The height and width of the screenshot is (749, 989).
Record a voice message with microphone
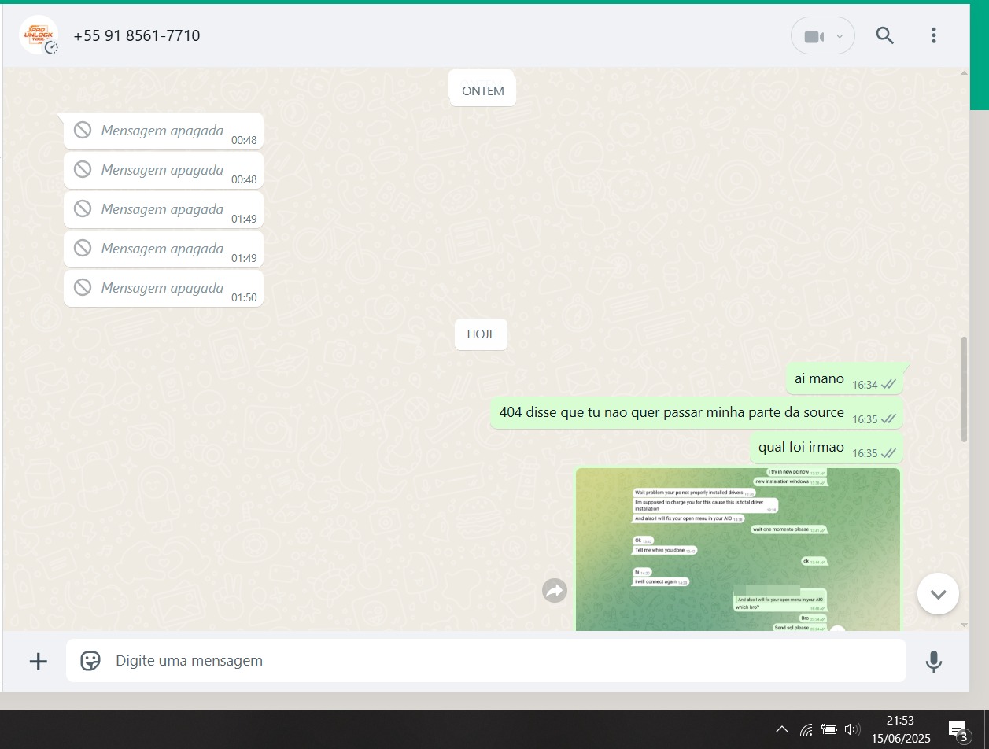[x=933, y=661]
